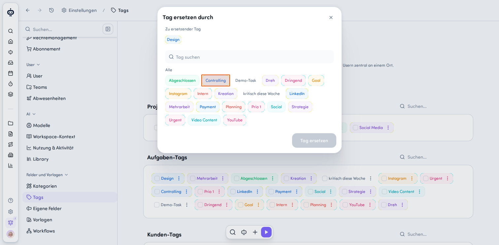The height and width of the screenshot is (245, 499).
Task: Select the Abgeschlossen tag in dialog
Action: pyautogui.click(x=182, y=80)
